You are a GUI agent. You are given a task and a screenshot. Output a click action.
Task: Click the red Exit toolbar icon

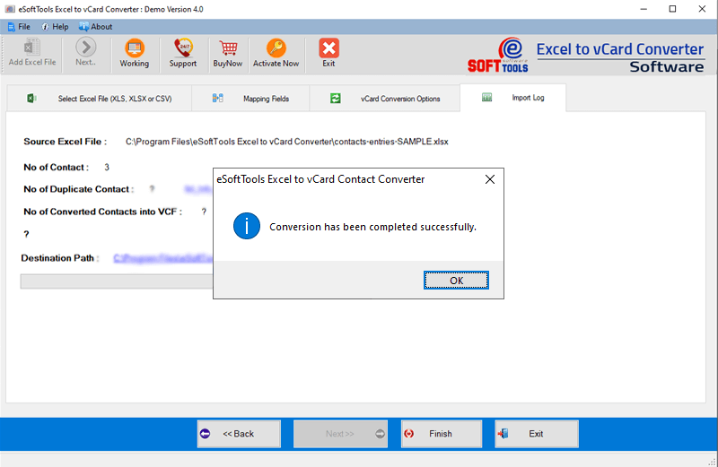click(x=328, y=54)
